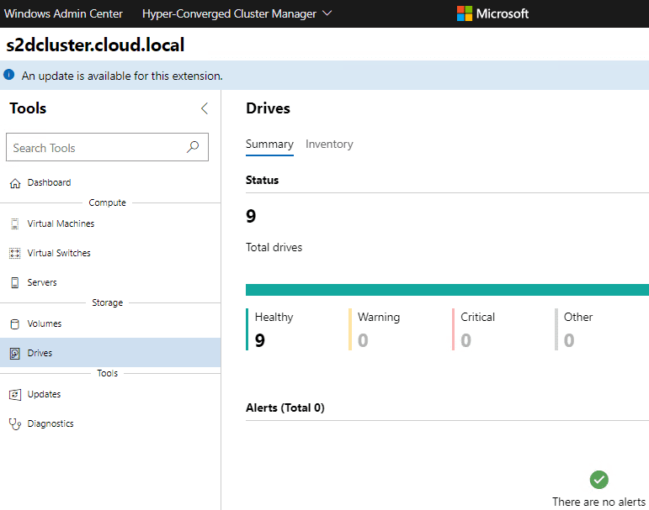Click the Virtual Machines icon in sidebar
The image size is (649, 510).
pos(14,223)
